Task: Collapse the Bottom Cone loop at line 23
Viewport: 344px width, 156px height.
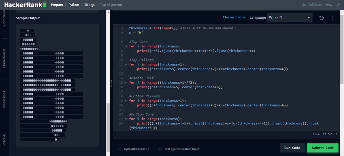Action: [x=126, y=119]
